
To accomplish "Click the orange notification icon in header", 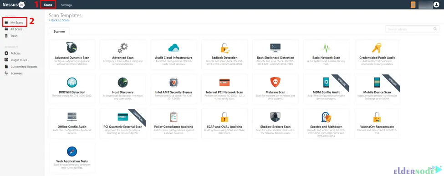I will 413,5.
